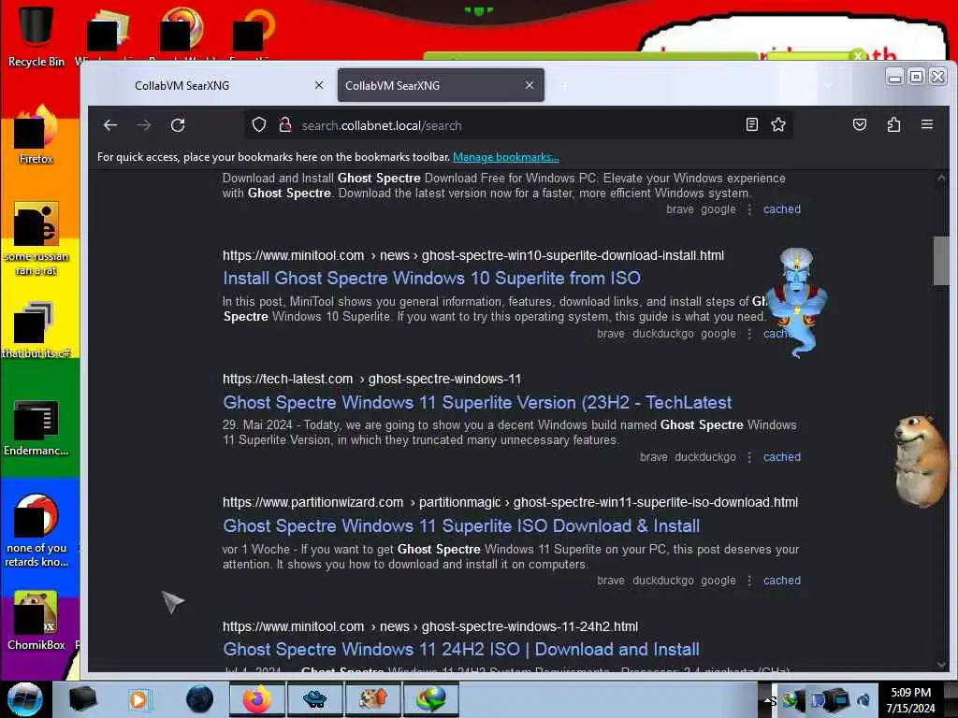Open the black box taskbar icon
Viewport: 958px width, 718px height.
[82, 699]
